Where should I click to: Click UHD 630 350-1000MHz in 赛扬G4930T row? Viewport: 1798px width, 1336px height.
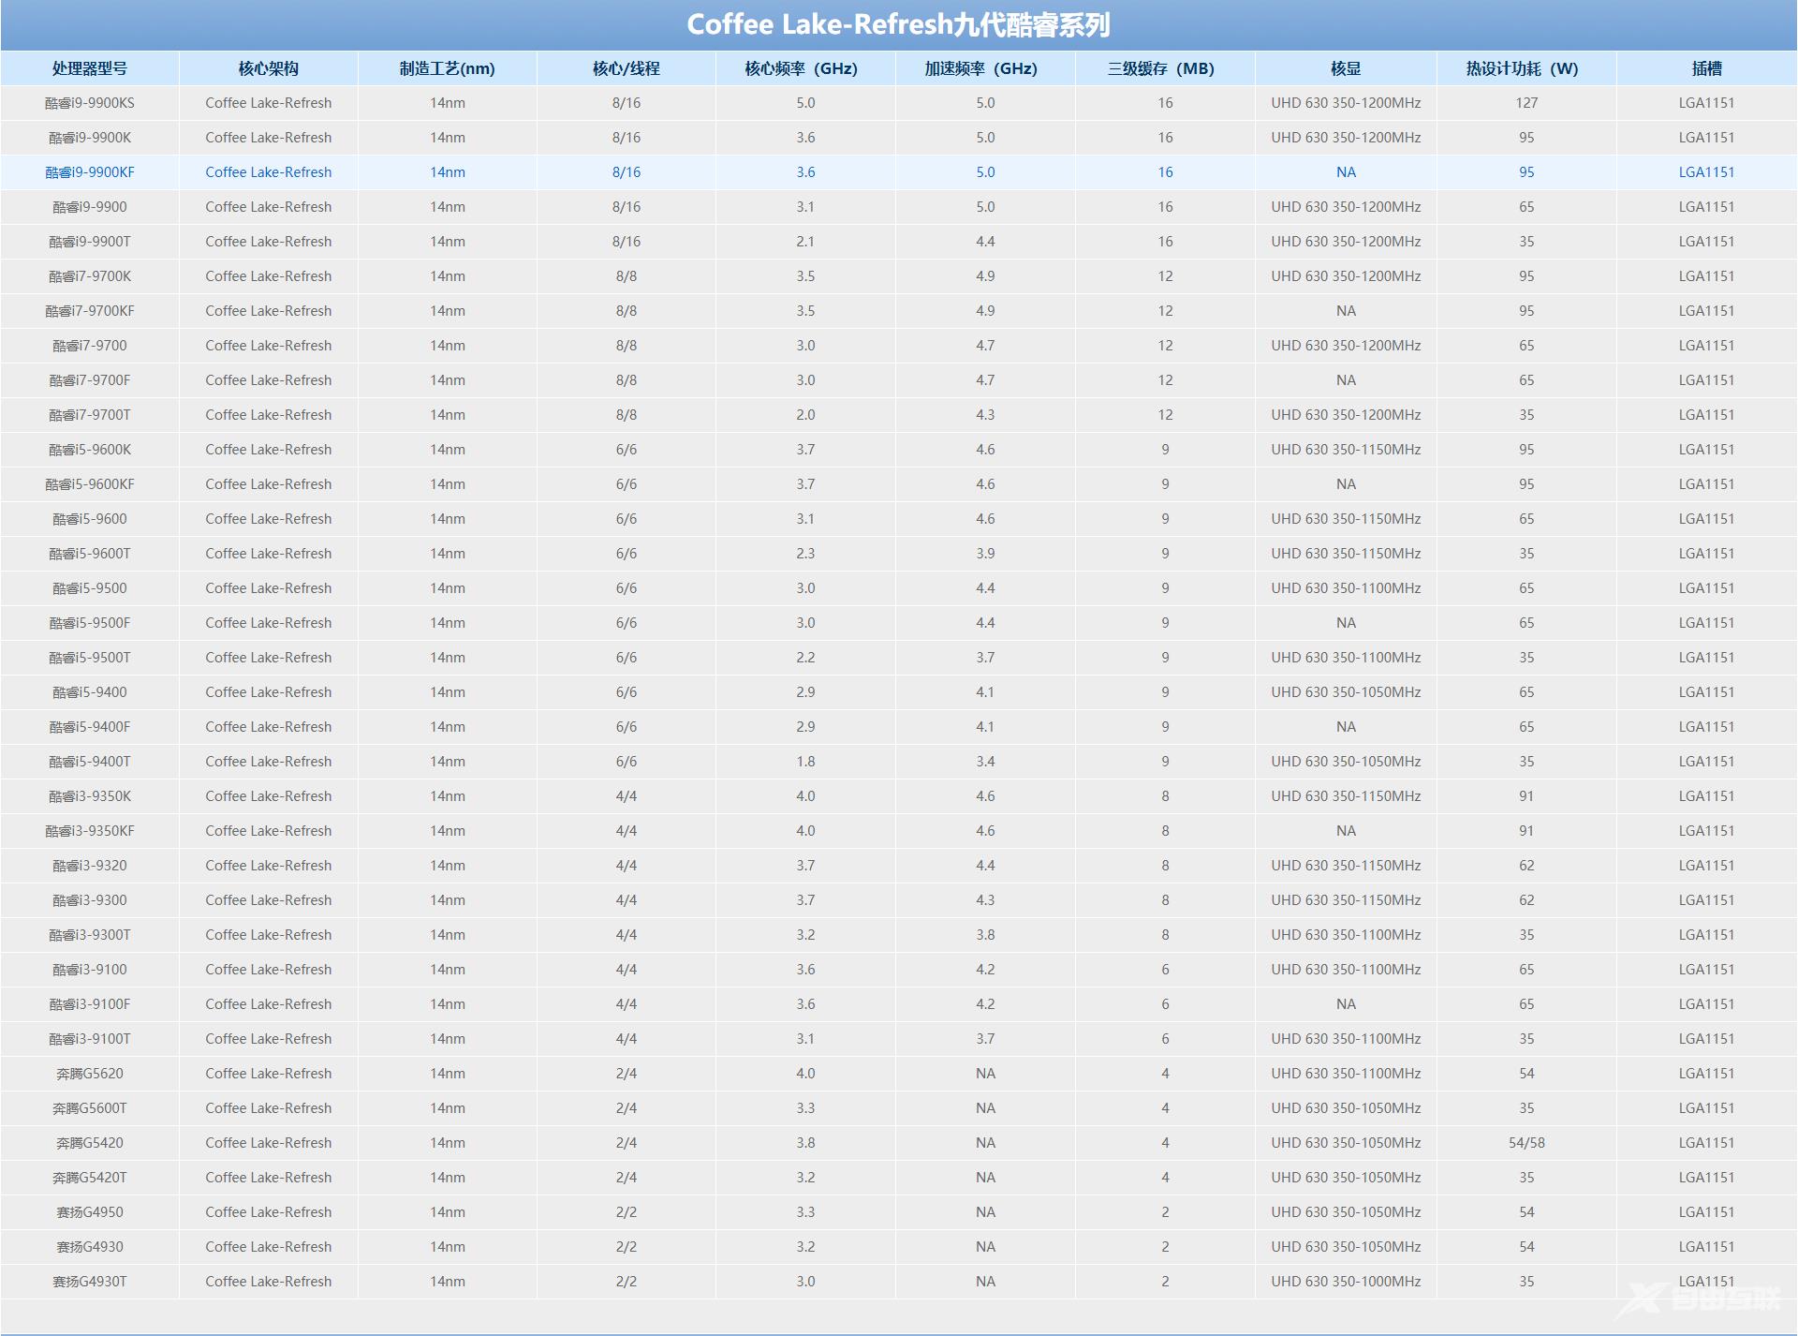coord(1346,1282)
